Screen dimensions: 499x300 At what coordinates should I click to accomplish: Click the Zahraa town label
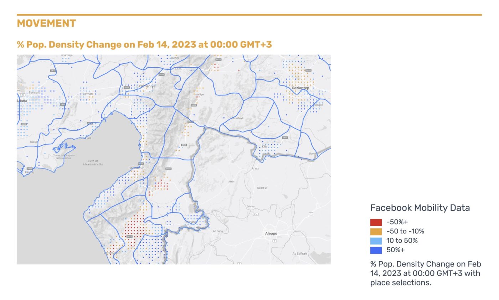point(251,206)
